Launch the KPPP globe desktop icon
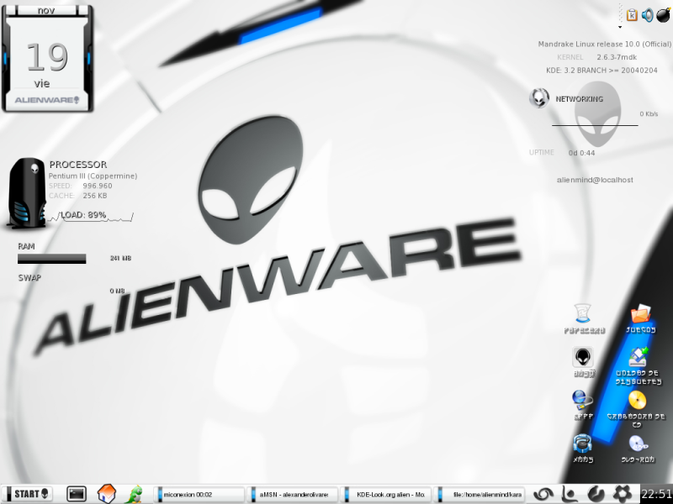673x504 pixels. (583, 405)
